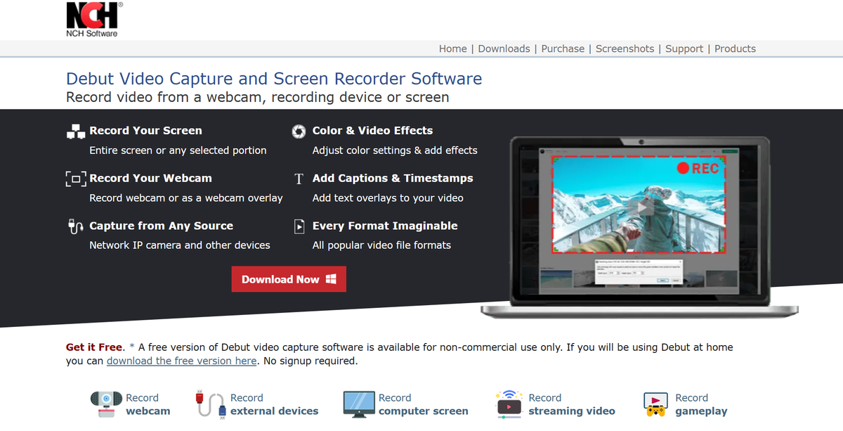Click 'Network IP camera and other devices' text
843x431 pixels.
tap(180, 245)
